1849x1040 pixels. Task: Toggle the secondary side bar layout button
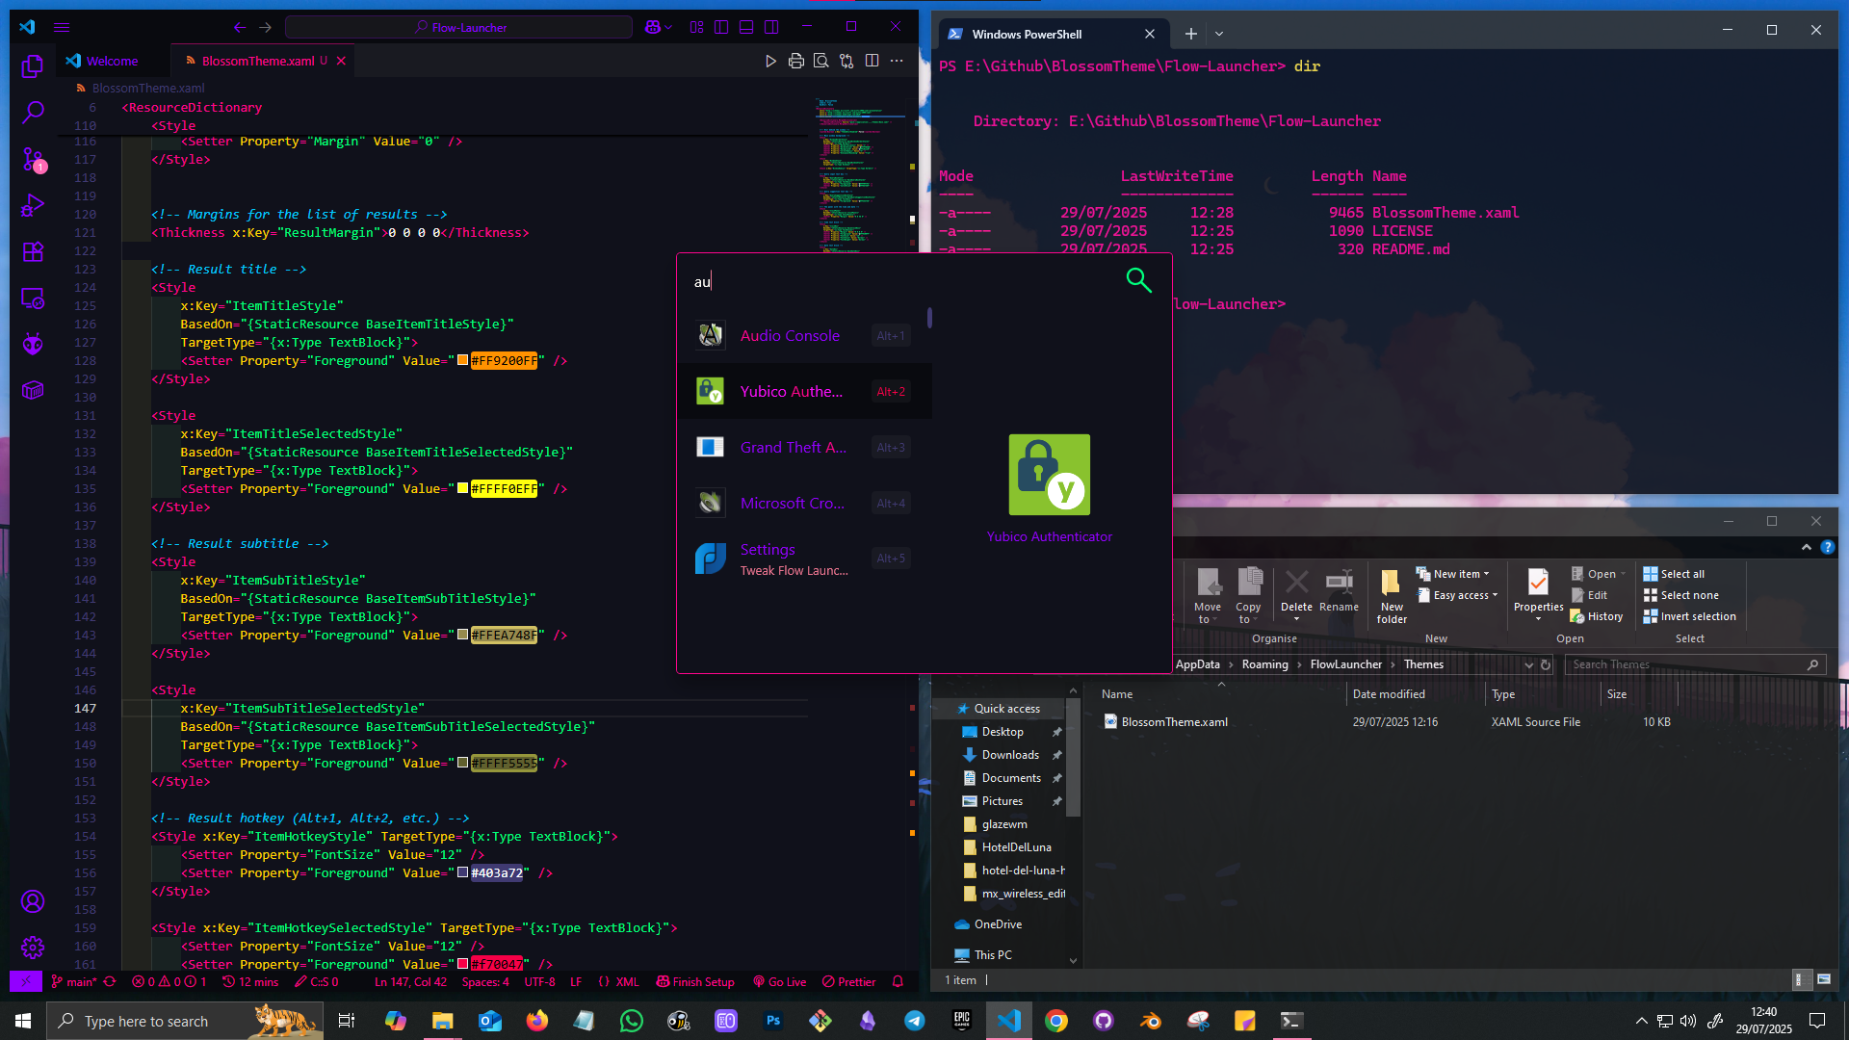[x=771, y=27]
